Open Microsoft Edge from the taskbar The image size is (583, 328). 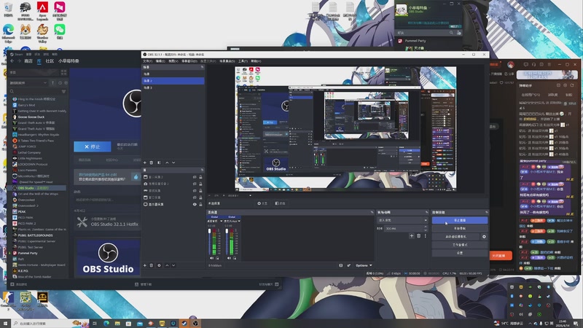(106, 324)
